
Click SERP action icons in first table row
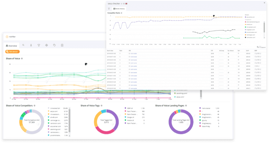258,53
